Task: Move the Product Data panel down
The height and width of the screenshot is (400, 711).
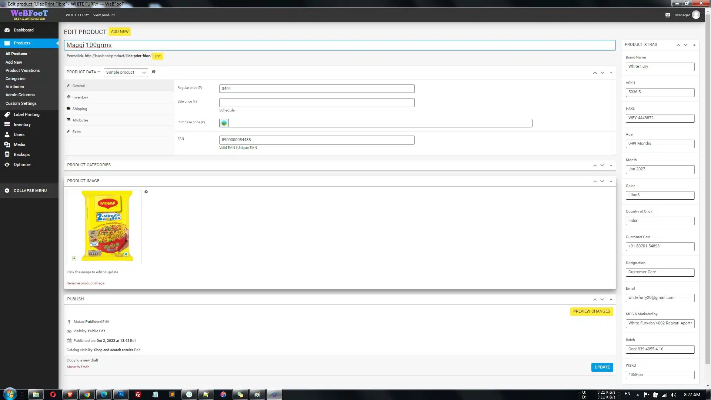Action: [602, 73]
